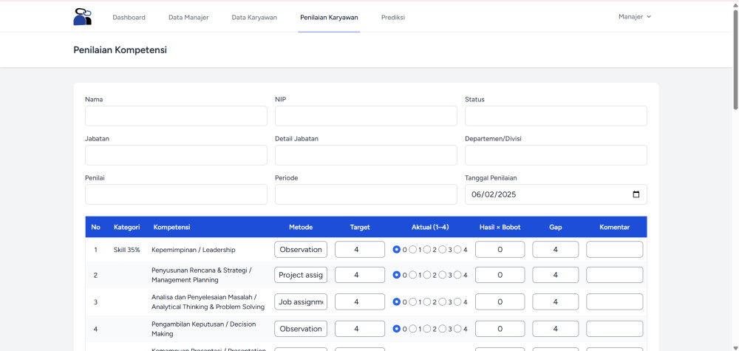Viewport: 739px width, 351px height.
Task: Click Komentar field for Management Planning row
Action: click(615, 275)
